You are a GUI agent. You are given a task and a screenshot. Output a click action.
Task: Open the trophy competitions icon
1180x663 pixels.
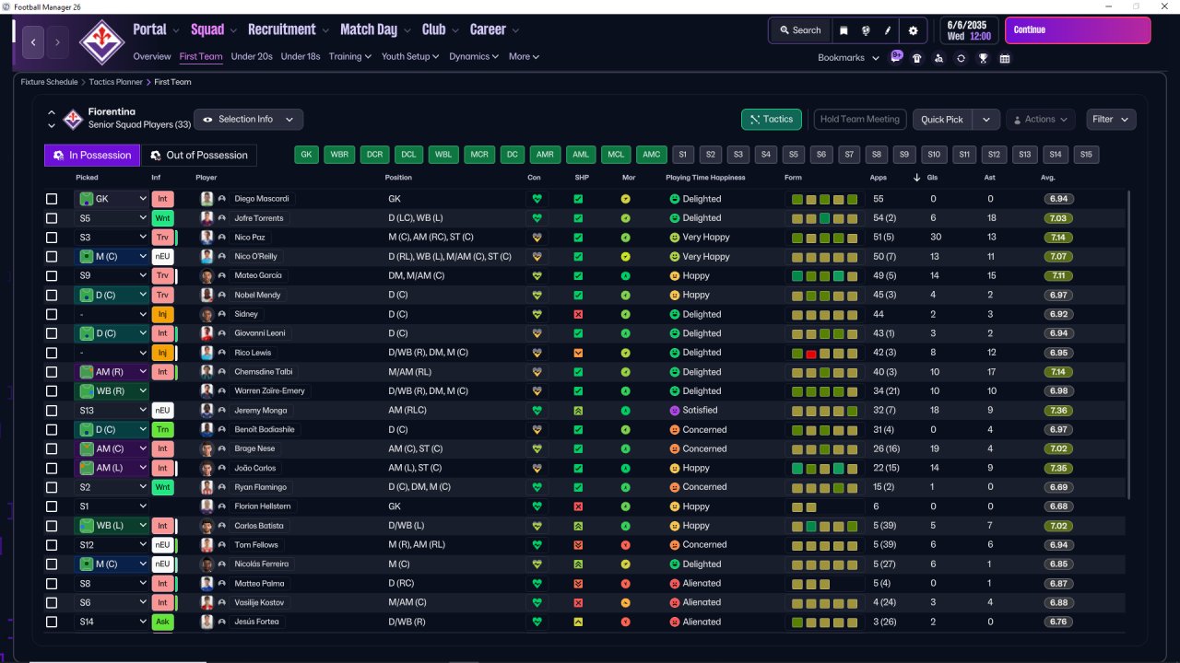[x=983, y=58]
